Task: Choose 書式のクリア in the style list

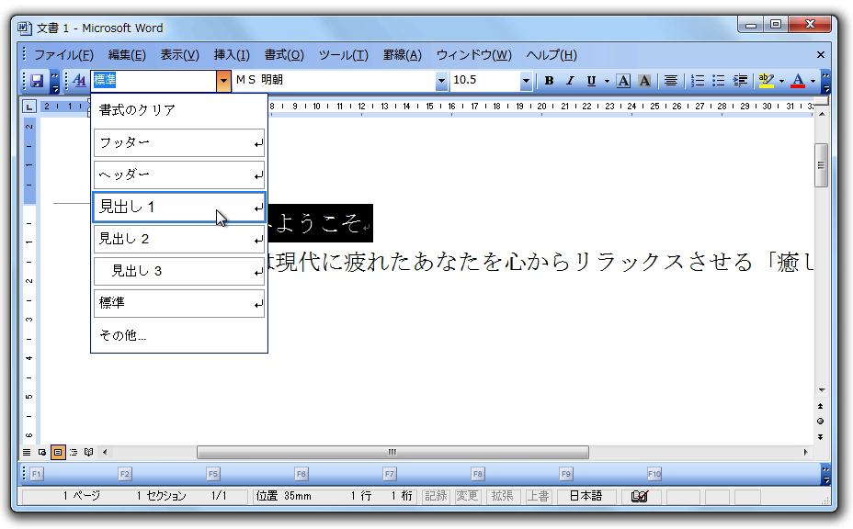Action: 138,110
